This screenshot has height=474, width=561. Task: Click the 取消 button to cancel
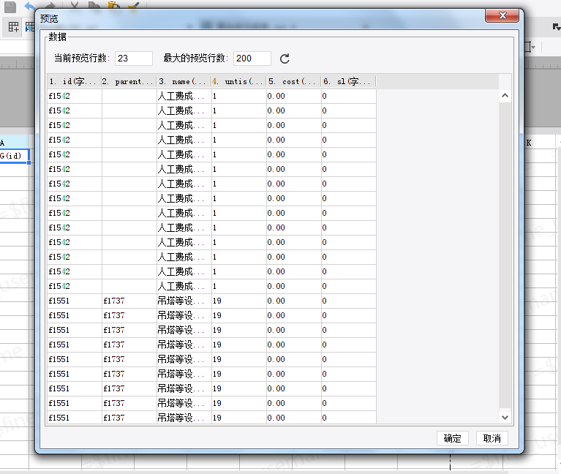coord(492,438)
